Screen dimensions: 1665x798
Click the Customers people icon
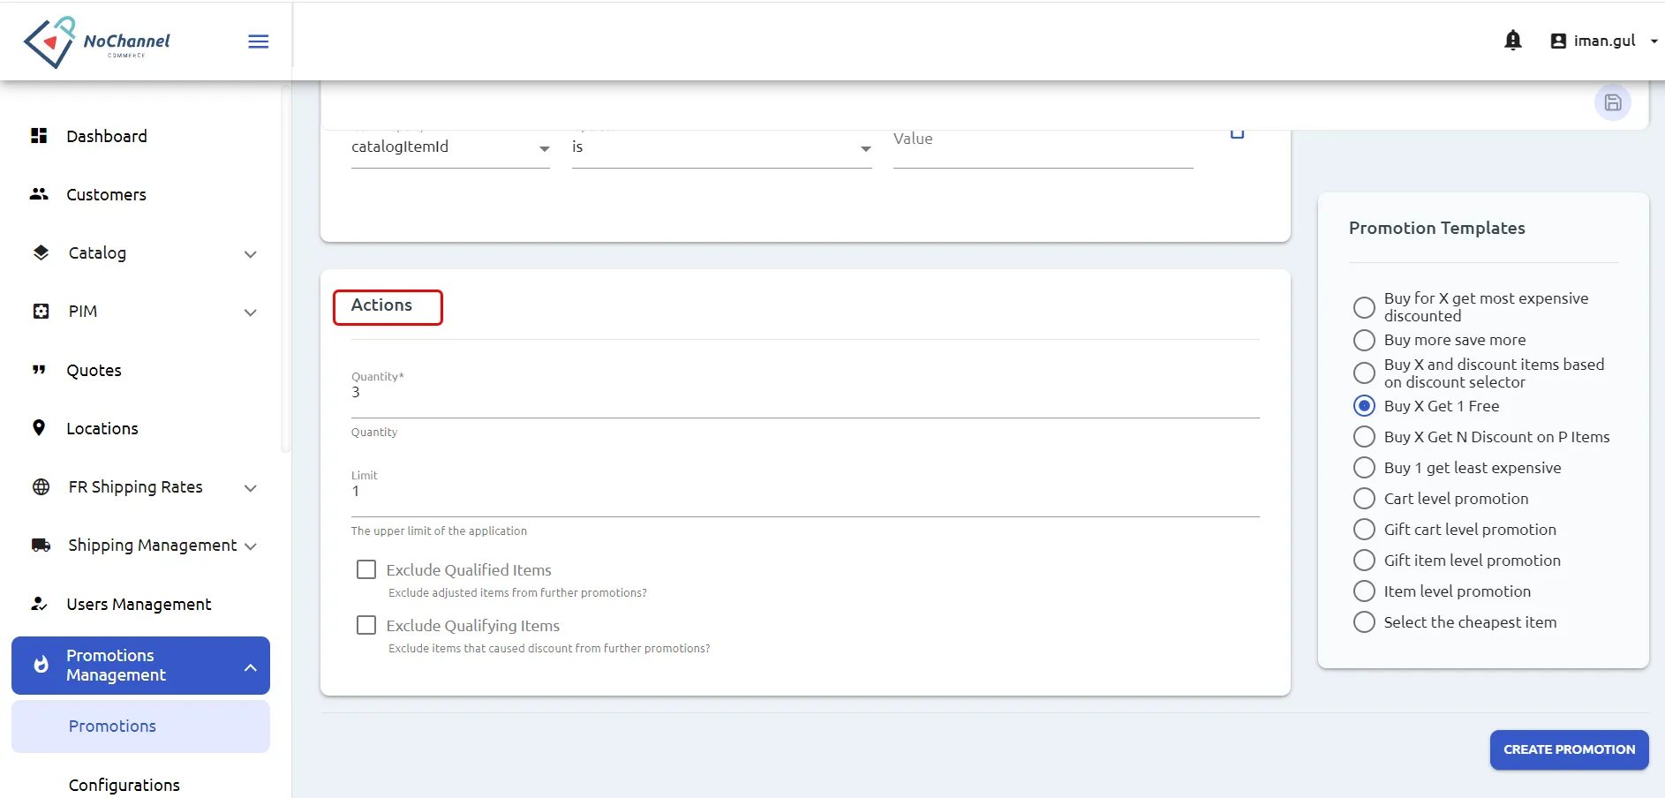[x=39, y=194]
